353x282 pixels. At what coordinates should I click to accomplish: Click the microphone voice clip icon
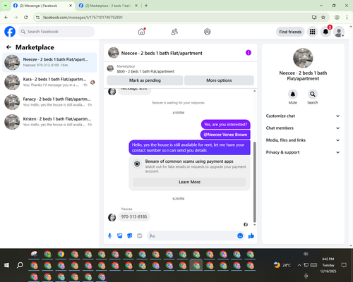tap(109, 235)
